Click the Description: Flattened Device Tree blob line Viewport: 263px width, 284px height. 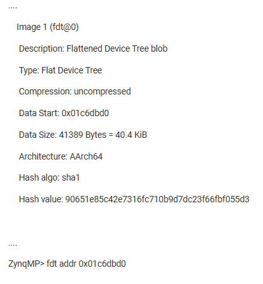[93, 49]
